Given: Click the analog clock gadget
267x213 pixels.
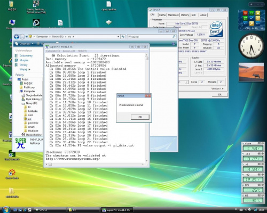Looking at the screenshot, I should pos(251,46).
